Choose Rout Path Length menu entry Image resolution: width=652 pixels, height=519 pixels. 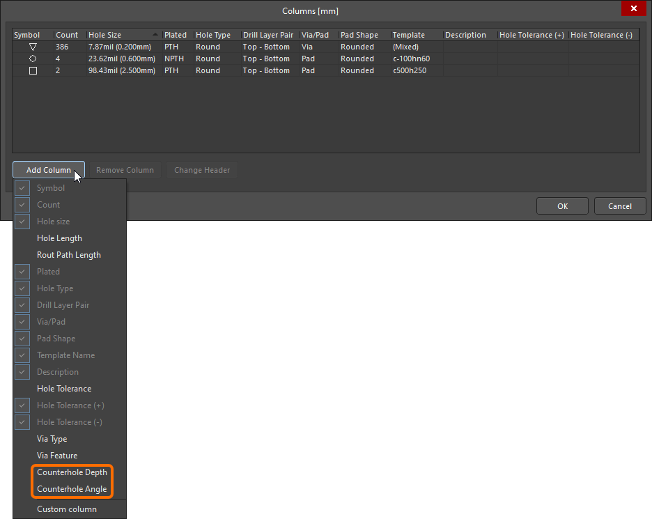point(68,255)
